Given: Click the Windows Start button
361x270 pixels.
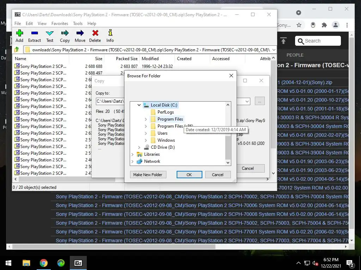Looking at the screenshot, I should click(x=8, y=263).
